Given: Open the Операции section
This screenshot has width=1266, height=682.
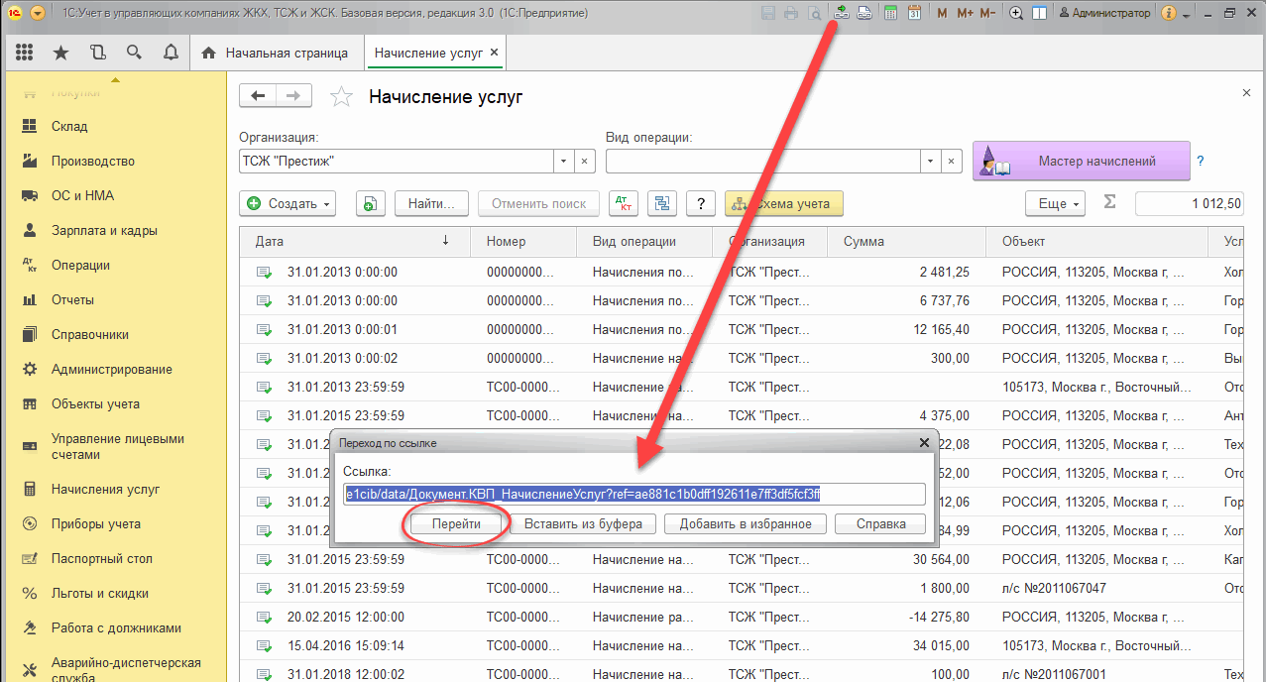Looking at the screenshot, I should [80, 265].
